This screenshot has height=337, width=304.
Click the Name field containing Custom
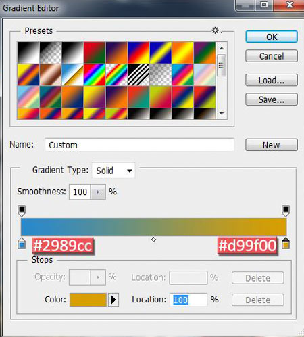coord(139,145)
